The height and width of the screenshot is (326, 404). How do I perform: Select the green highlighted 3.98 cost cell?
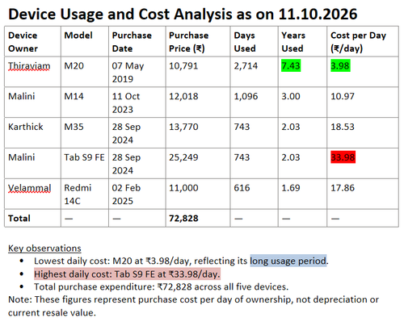pos(340,65)
